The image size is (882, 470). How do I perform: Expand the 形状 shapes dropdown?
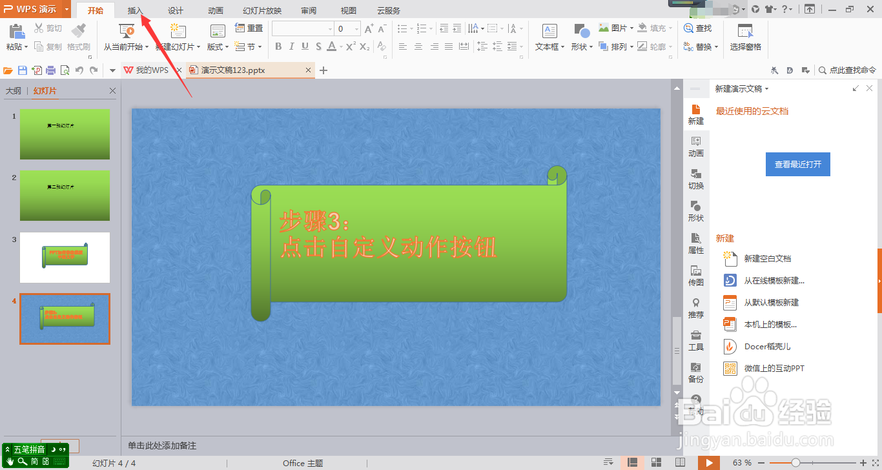582,47
